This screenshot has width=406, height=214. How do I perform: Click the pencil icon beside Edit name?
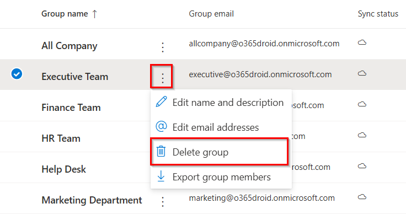[x=161, y=101]
